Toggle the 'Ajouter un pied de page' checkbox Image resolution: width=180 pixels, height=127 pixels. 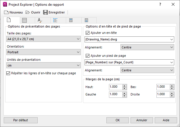88,56
